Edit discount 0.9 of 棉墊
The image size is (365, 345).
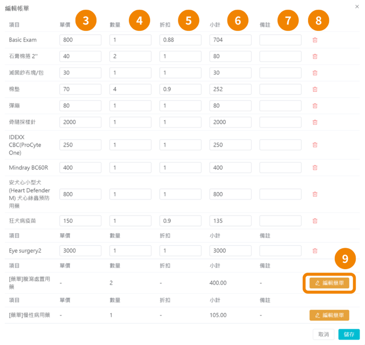click(x=180, y=89)
